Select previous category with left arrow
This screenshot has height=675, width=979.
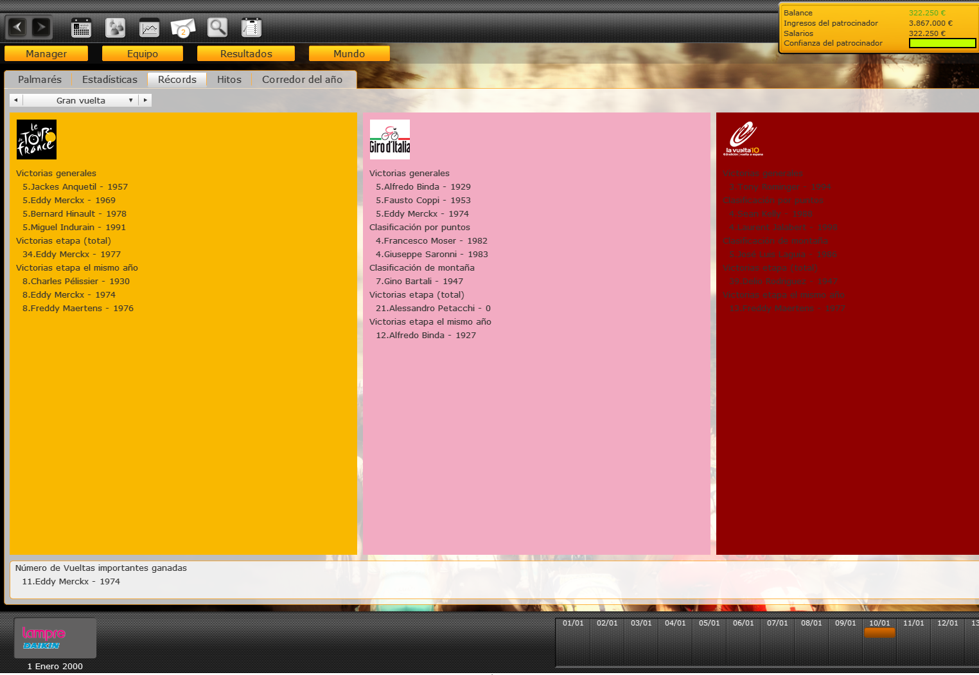[15, 100]
